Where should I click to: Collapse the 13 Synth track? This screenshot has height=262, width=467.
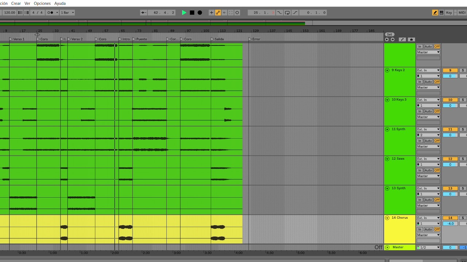point(387,188)
